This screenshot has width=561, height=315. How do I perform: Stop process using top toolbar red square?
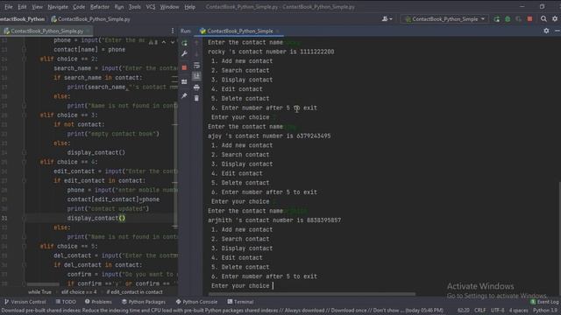(529, 19)
